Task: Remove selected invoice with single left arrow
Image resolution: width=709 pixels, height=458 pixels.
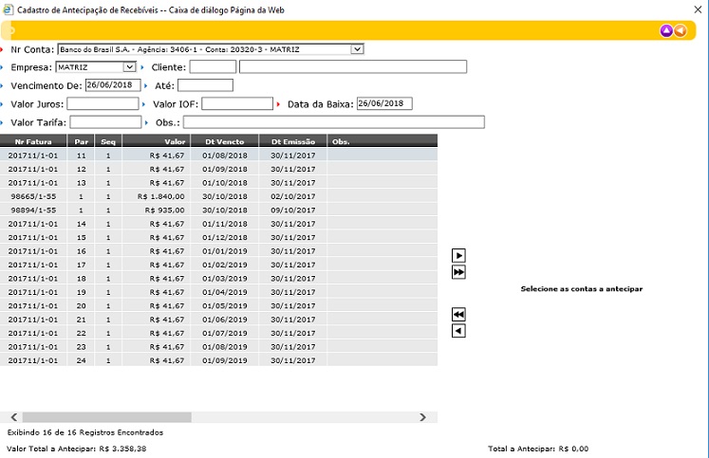Action: [x=459, y=331]
